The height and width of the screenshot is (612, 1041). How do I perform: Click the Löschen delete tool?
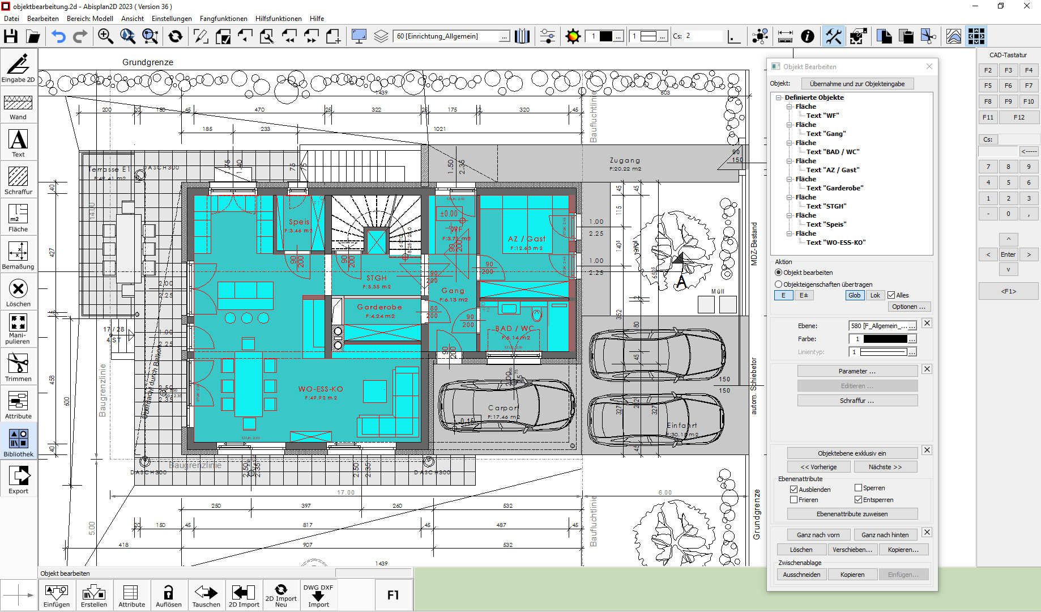click(18, 292)
